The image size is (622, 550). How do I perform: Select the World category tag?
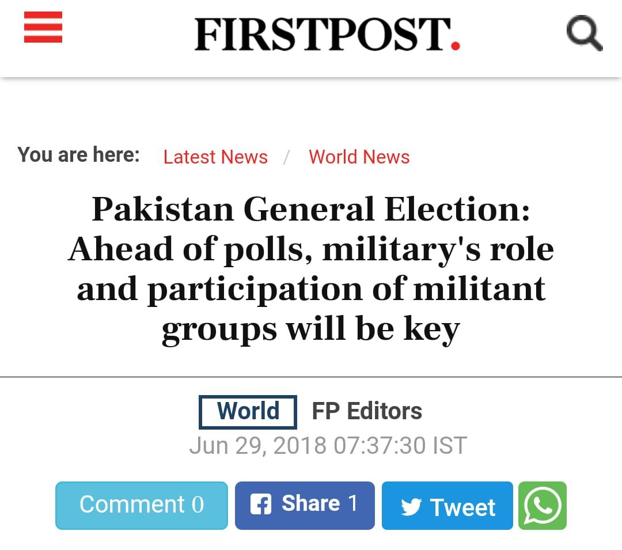click(248, 412)
